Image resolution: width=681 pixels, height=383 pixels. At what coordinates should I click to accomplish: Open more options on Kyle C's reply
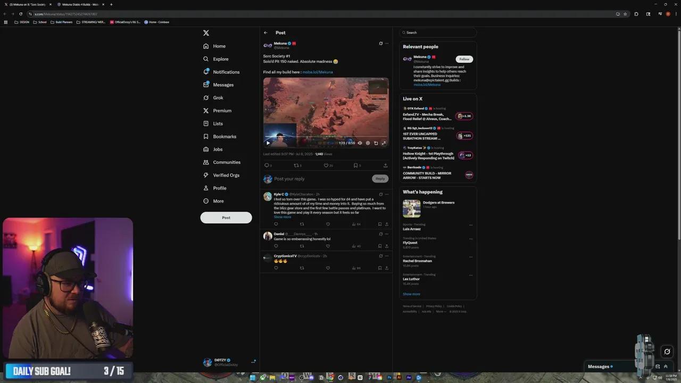pyautogui.click(x=387, y=195)
